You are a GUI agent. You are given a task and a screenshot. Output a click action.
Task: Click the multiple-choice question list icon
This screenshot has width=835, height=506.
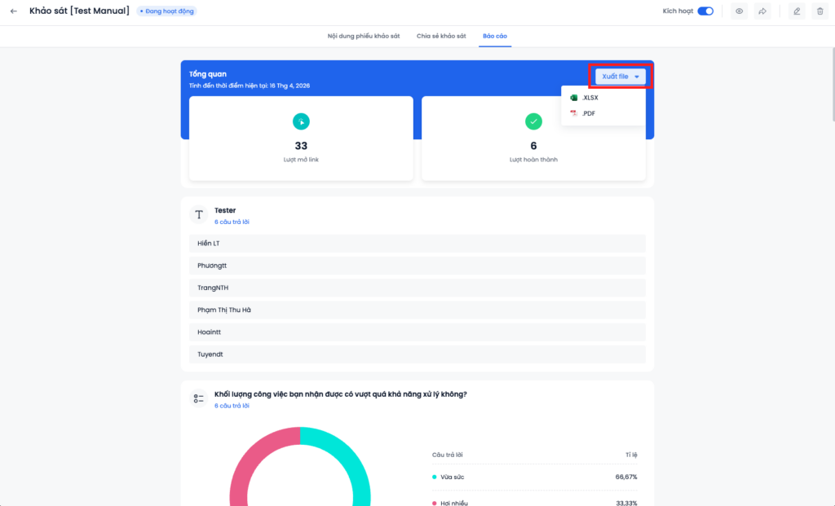199,398
